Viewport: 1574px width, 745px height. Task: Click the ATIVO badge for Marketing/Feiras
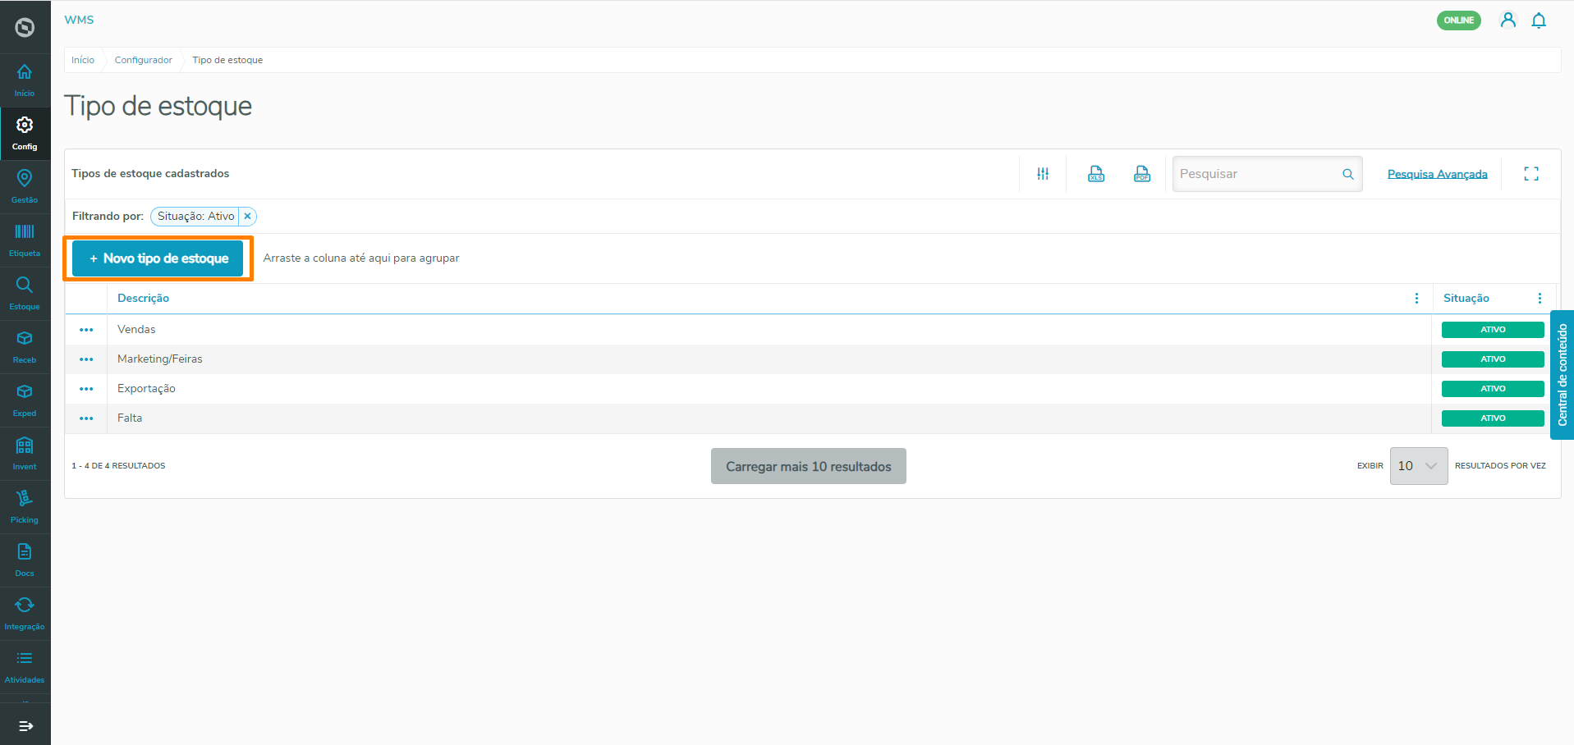(1493, 359)
